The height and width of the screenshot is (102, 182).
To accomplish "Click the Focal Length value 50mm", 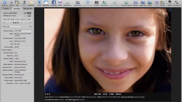I will 23,47.
